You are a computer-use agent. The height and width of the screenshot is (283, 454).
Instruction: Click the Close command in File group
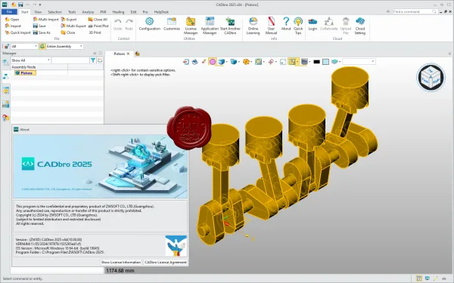click(x=68, y=32)
